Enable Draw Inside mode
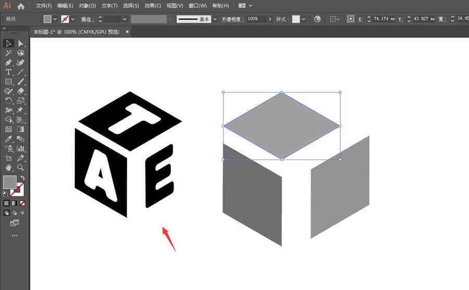The height and width of the screenshot is (290, 469). pyautogui.click(x=22, y=213)
